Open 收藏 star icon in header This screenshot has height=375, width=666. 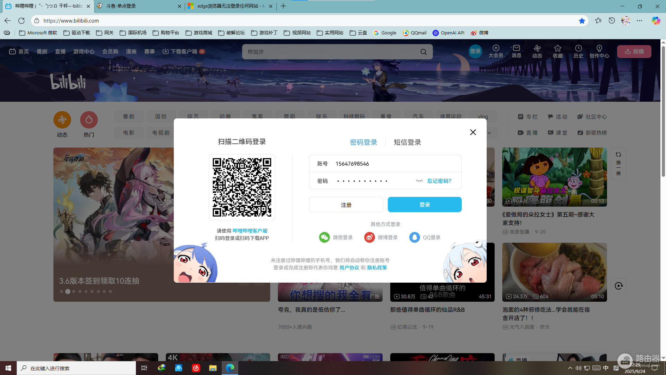[x=558, y=51]
